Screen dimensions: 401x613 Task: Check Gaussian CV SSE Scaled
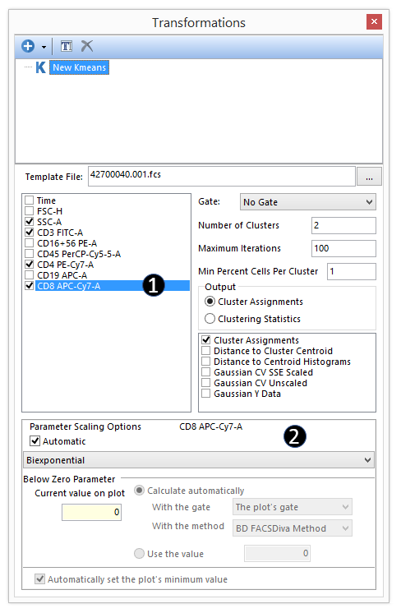point(206,372)
